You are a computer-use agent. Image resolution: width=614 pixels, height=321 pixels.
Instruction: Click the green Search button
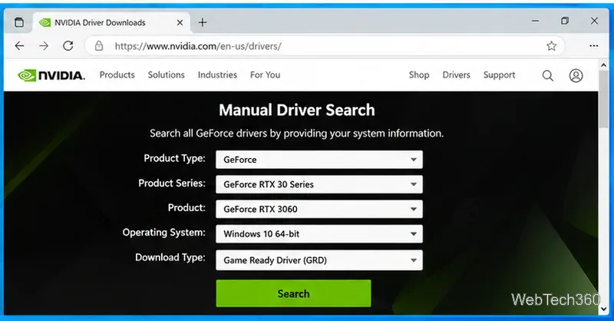(x=293, y=293)
